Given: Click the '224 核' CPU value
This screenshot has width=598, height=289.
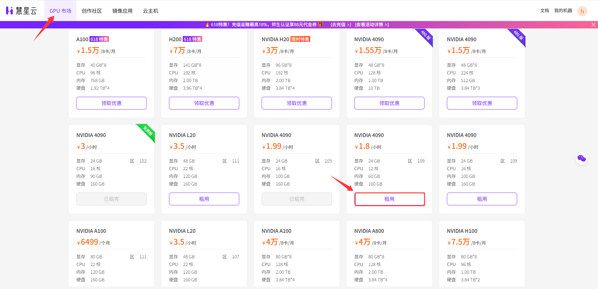Looking at the screenshot, I should click(467, 73).
